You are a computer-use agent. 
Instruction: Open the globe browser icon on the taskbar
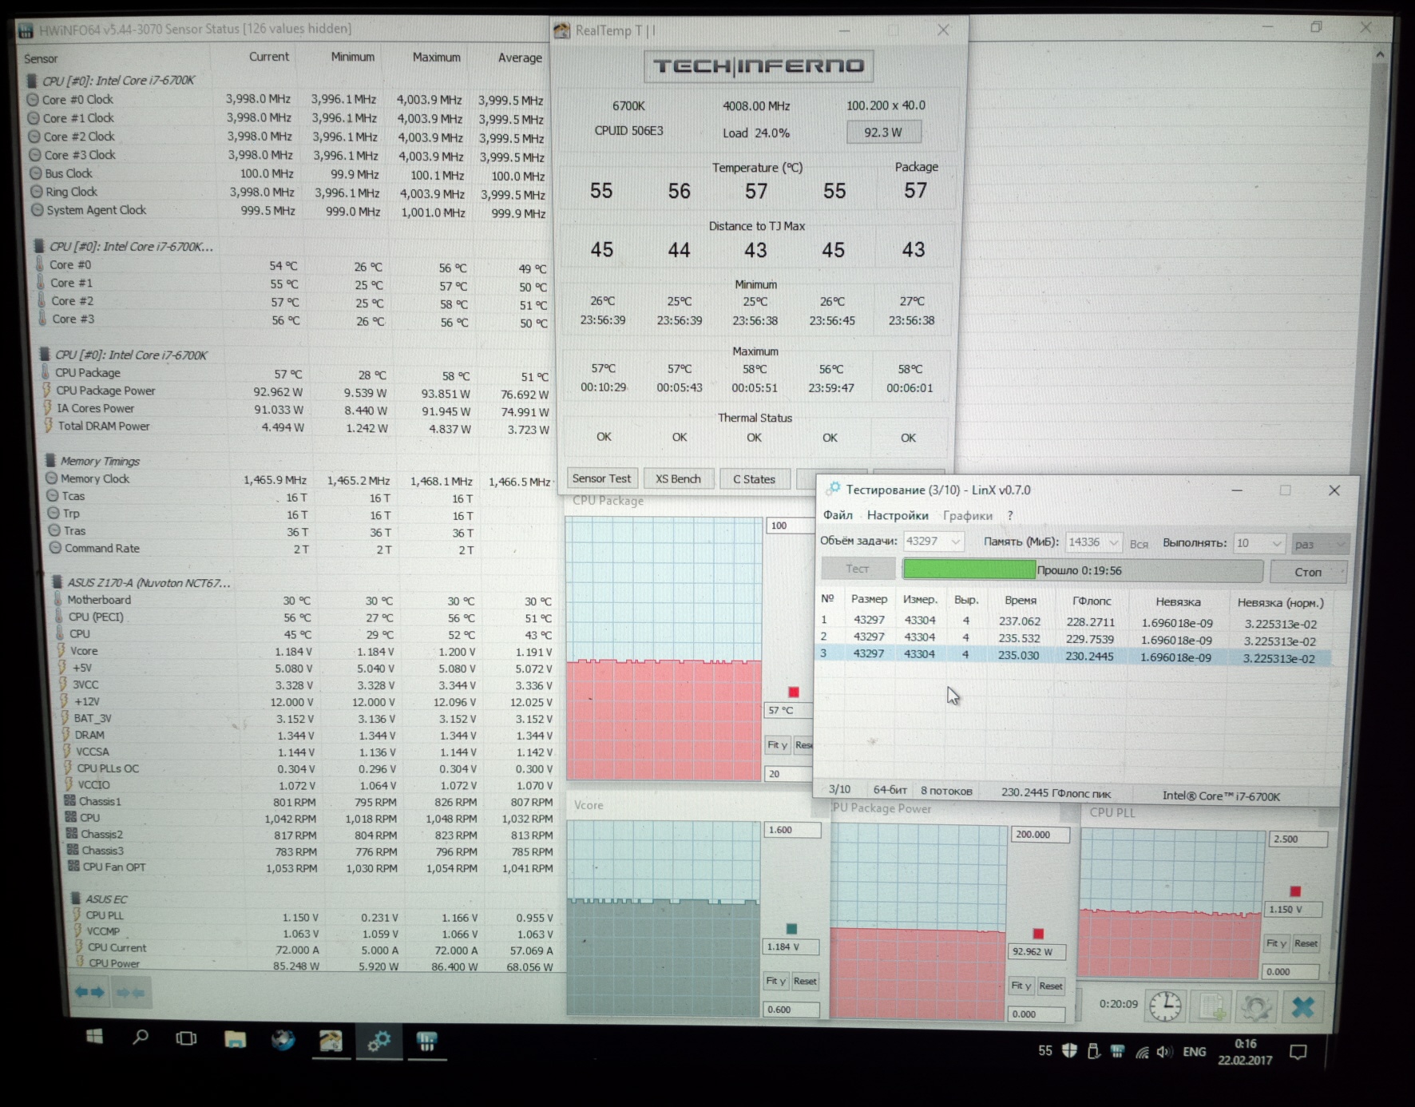[283, 1040]
